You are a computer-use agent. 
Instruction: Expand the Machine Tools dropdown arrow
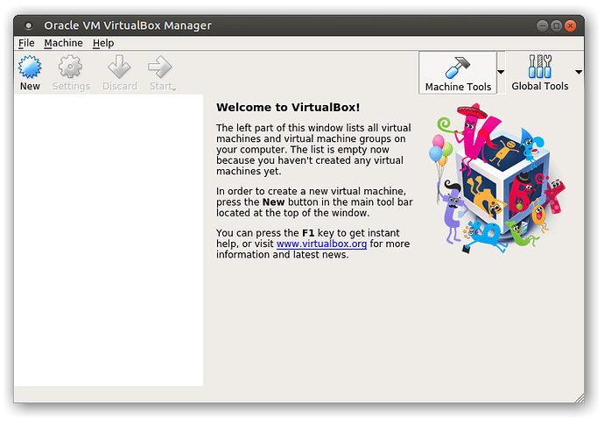501,72
